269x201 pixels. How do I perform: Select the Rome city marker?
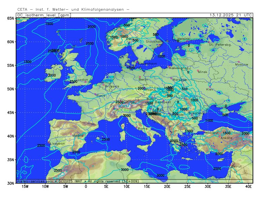pos(137,127)
